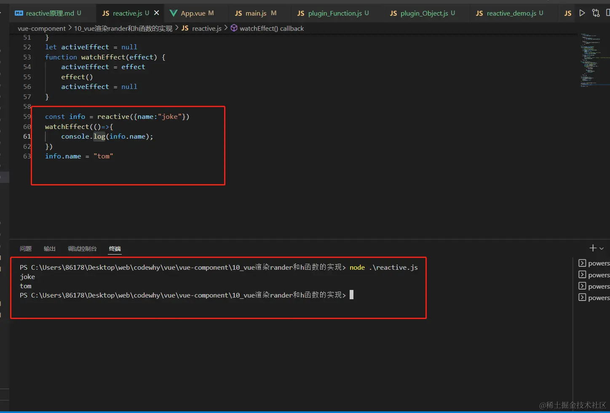Screen dimensions: 610x413
Task: Click the 'tom' output line in terminal
Action: click(x=26, y=286)
